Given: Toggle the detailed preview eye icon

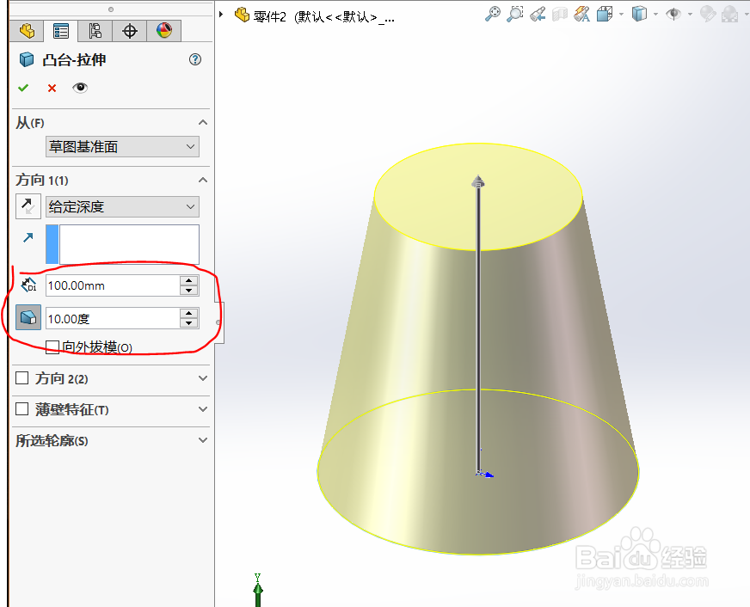Looking at the screenshot, I should [x=80, y=88].
